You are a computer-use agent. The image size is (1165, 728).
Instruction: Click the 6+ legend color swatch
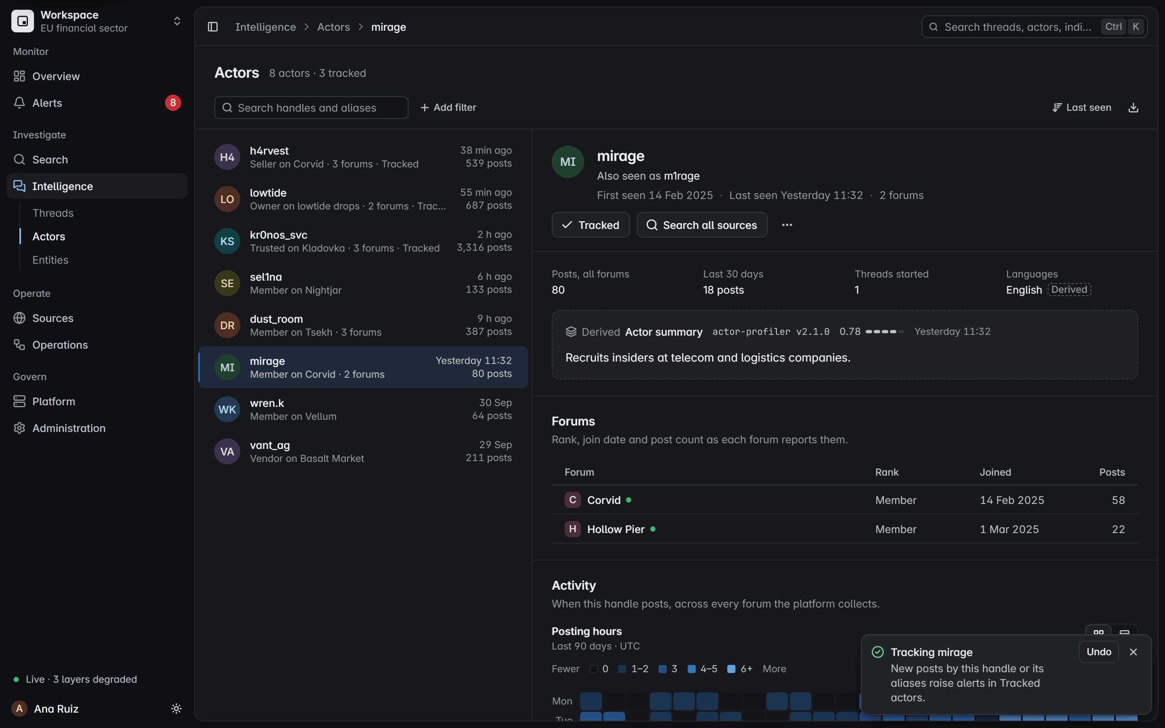click(731, 669)
